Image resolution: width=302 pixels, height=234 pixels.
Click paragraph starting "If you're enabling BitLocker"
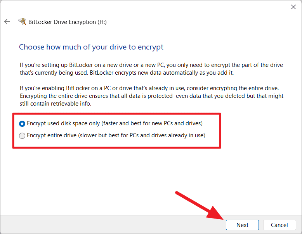pos(151,96)
